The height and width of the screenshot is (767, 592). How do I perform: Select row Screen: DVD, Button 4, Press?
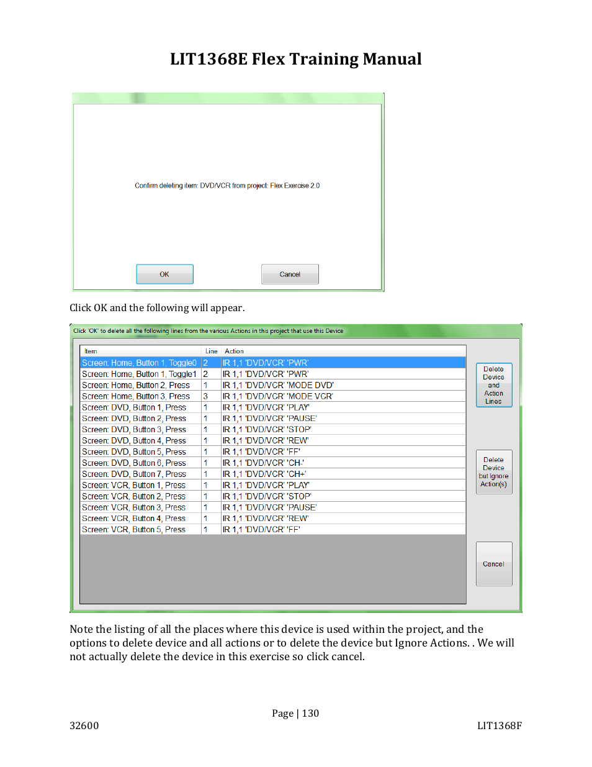tap(273, 441)
